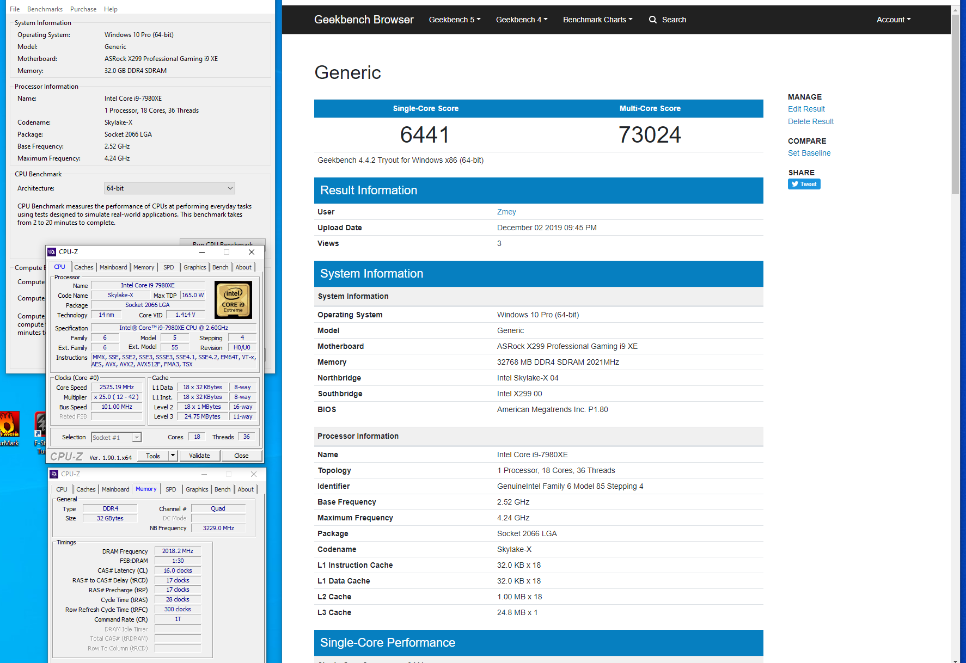Open the Geekbench 4 dropdown menu
The width and height of the screenshot is (966, 663).
pyautogui.click(x=522, y=20)
